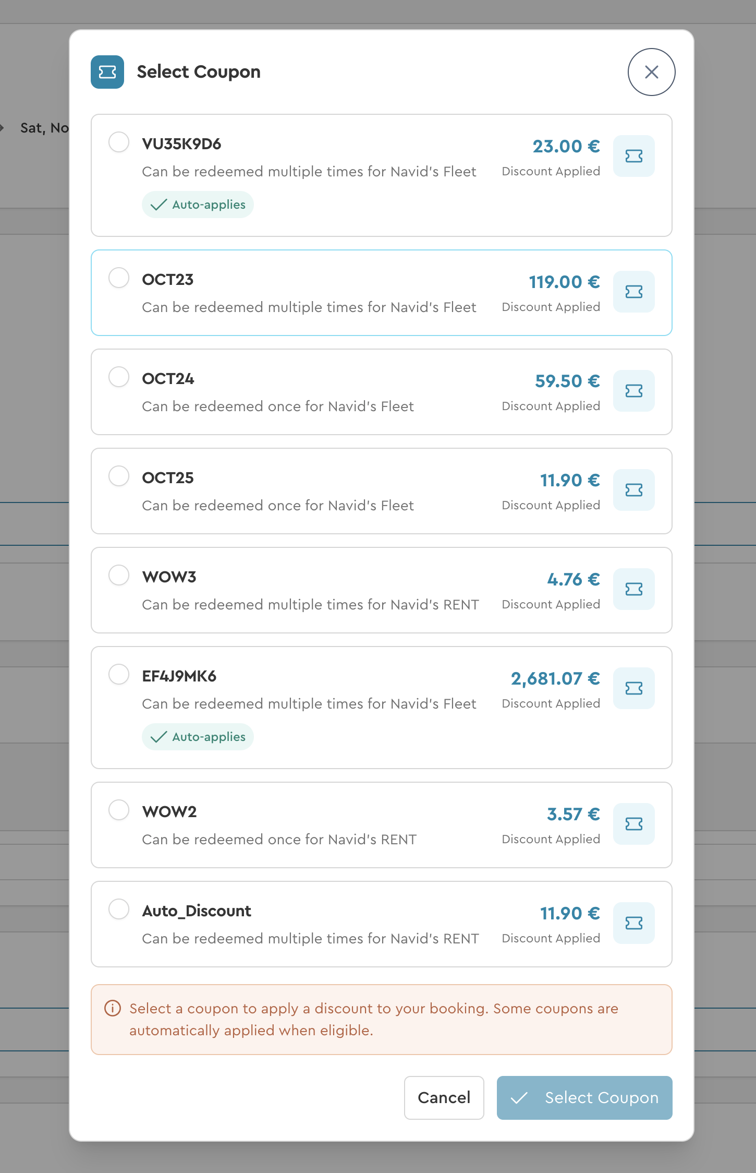Image resolution: width=756 pixels, height=1173 pixels.
Task: Click the Auto-applies badge under EF4J9MK6
Action: pyautogui.click(x=198, y=737)
